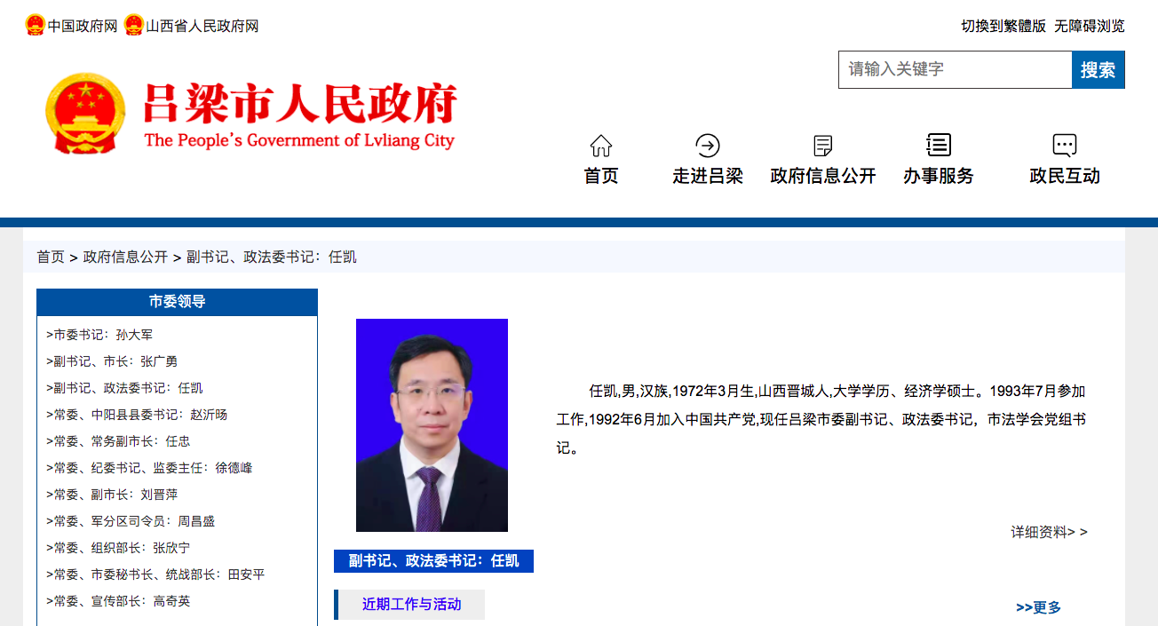Click the chat bubble icon above 政民互动
This screenshot has height=626, width=1158.
[x=1064, y=145]
